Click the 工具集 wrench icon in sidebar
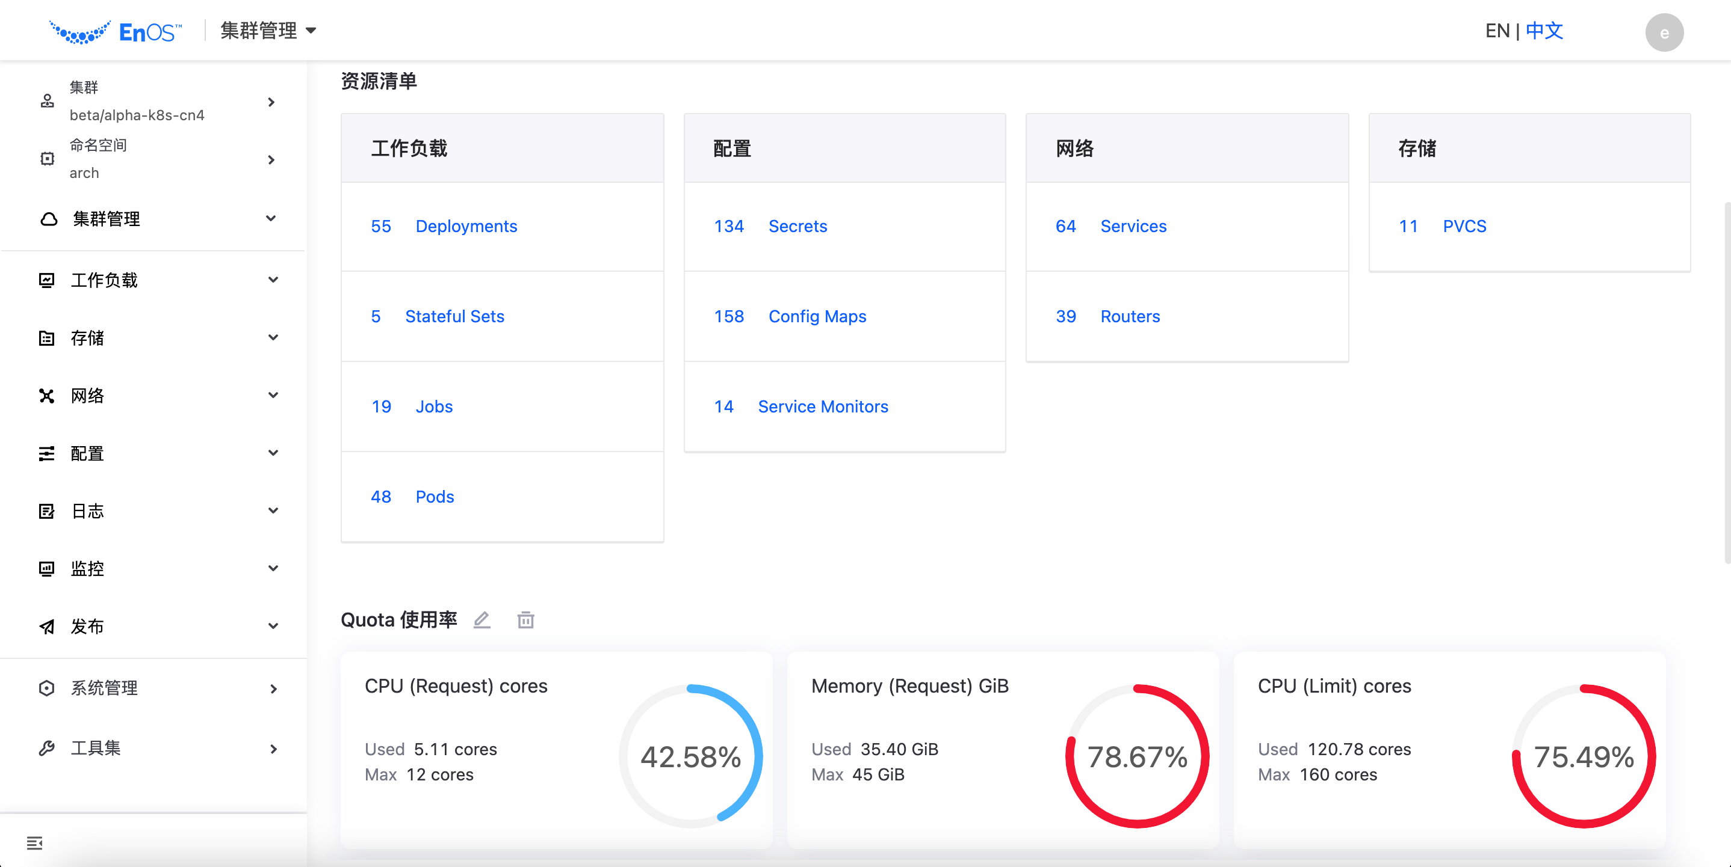The image size is (1731, 867). coord(46,748)
